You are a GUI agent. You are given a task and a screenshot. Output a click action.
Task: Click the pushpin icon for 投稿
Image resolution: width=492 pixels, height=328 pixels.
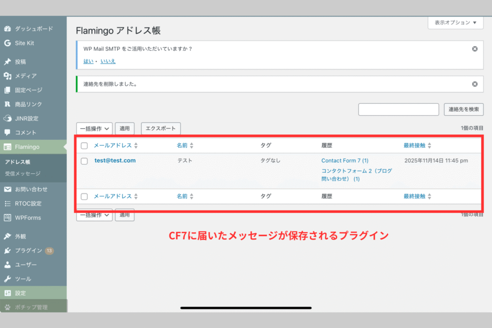click(7, 62)
